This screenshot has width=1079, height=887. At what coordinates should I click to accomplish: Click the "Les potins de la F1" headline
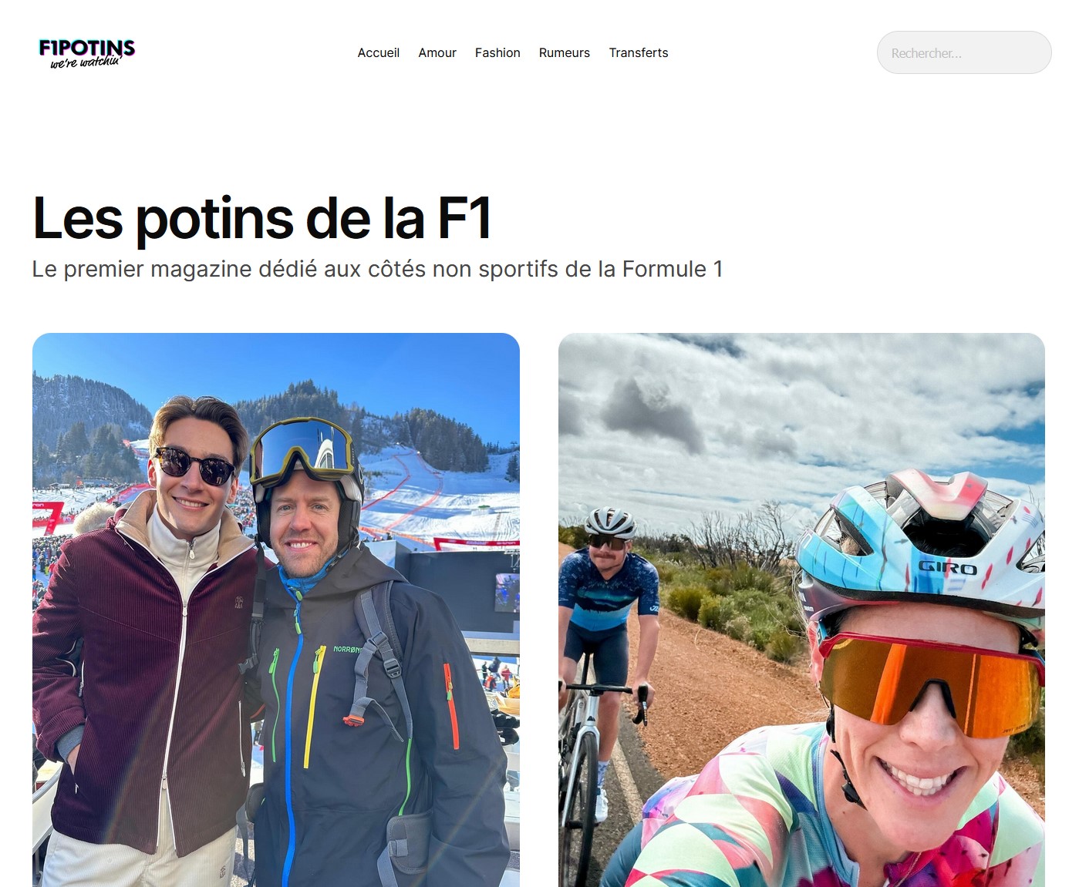pyautogui.click(x=261, y=218)
